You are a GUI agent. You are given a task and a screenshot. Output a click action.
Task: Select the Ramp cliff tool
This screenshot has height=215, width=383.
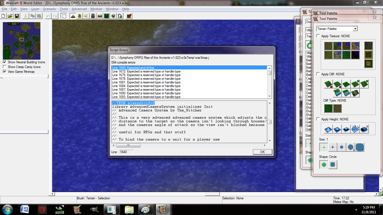pos(355,93)
